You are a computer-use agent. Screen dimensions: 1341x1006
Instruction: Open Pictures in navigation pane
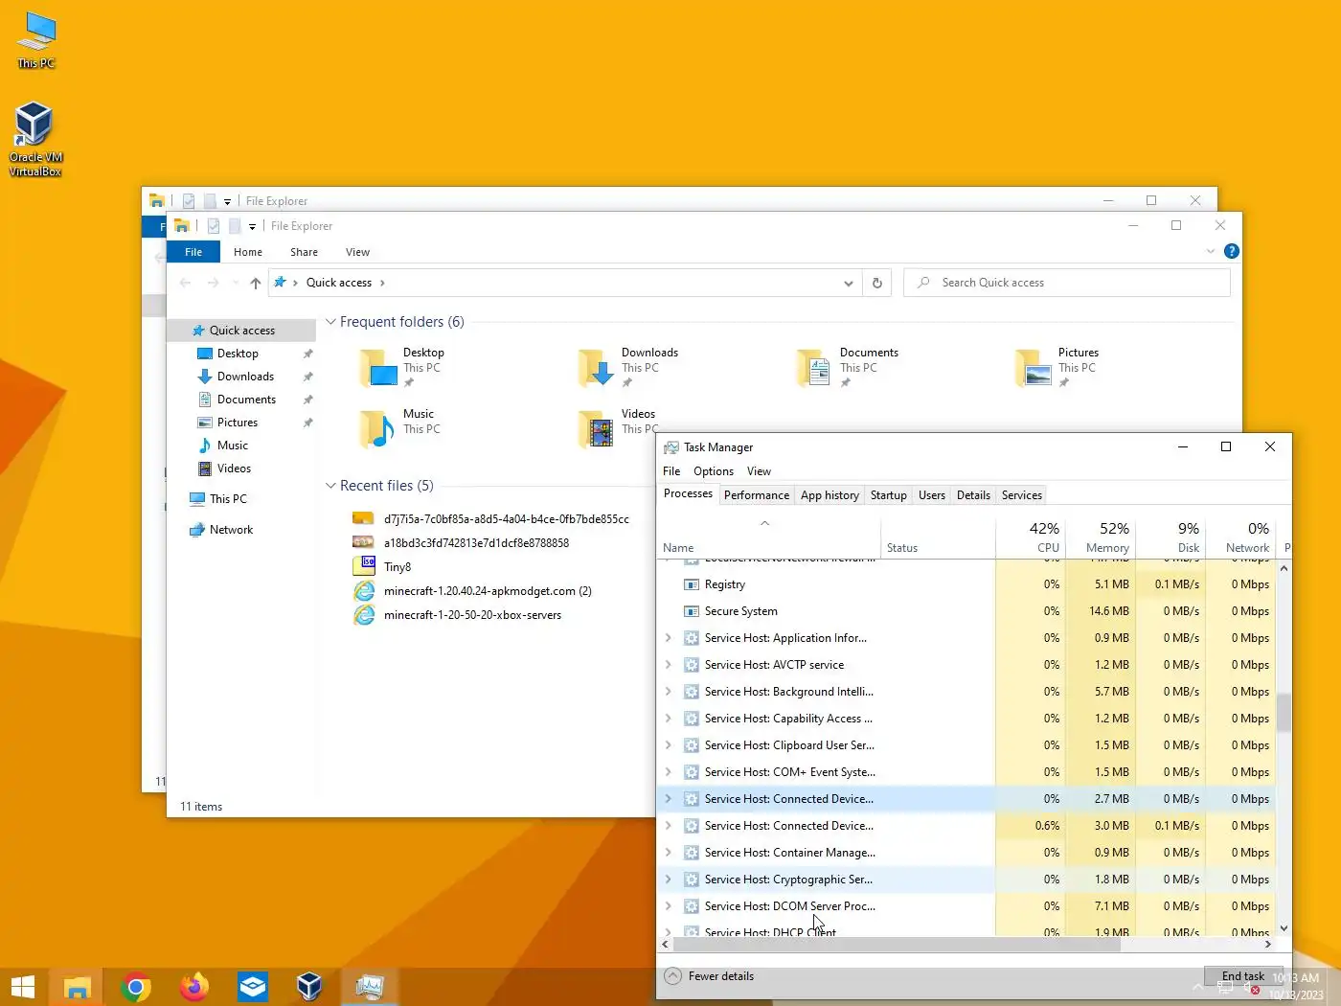pyautogui.click(x=238, y=423)
